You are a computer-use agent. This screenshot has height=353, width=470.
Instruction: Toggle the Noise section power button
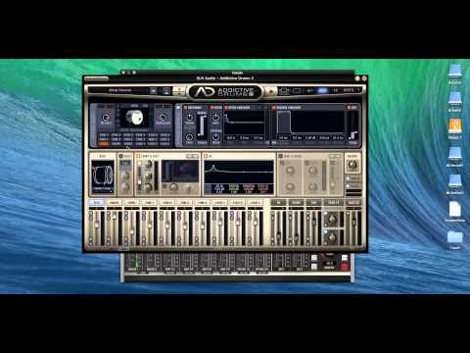pos(121,156)
